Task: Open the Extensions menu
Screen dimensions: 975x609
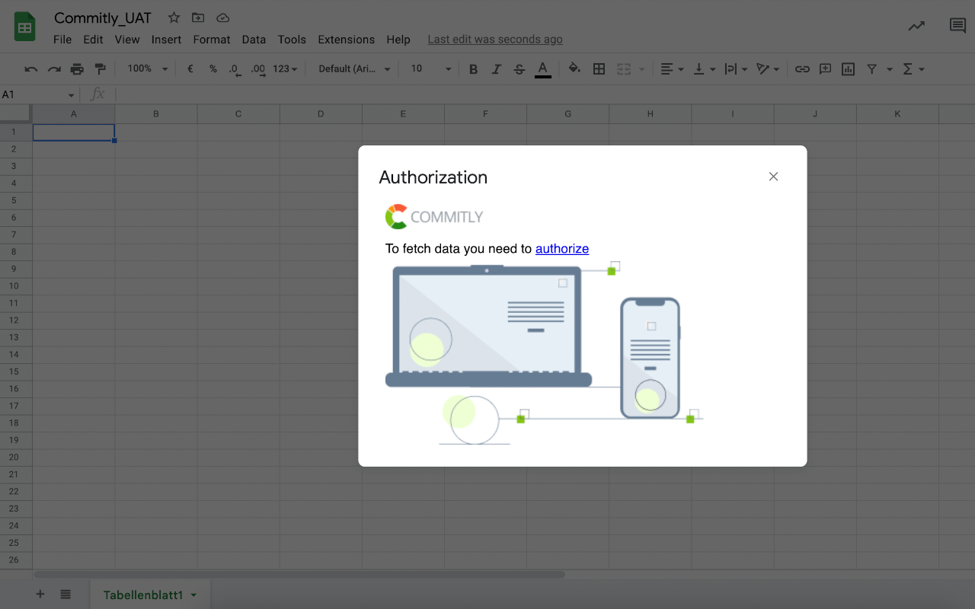Action: 347,40
